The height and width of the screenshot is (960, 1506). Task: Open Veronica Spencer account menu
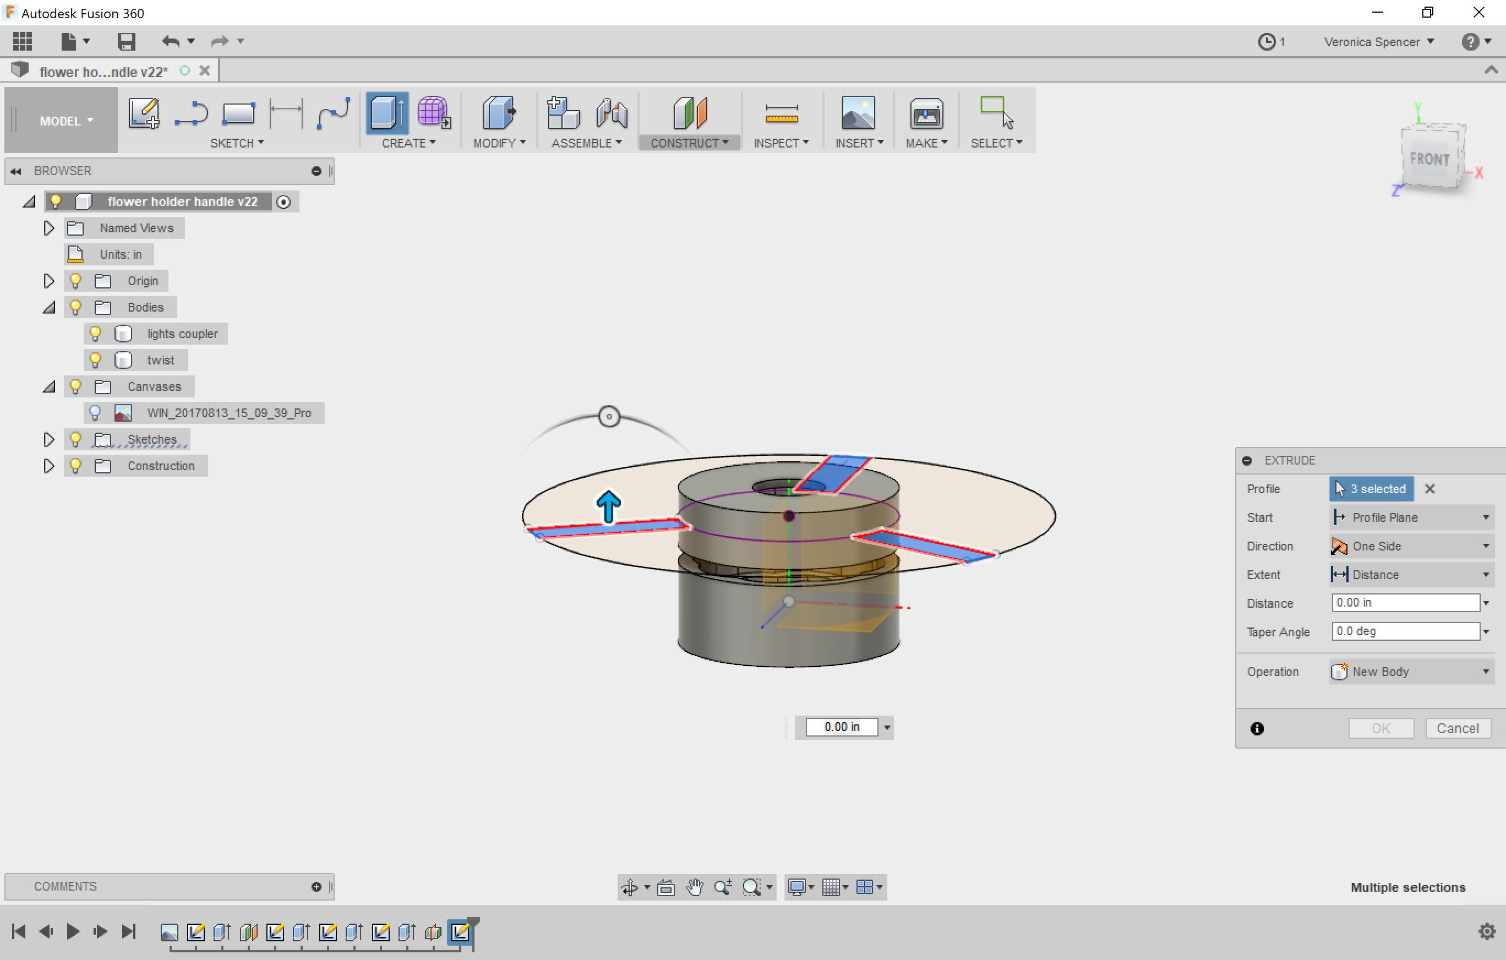[x=1378, y=42]
